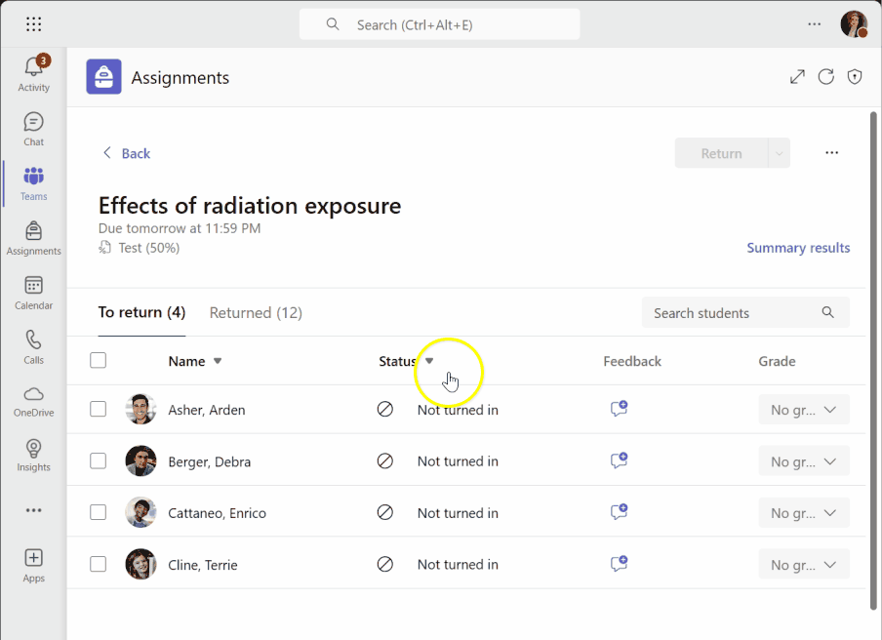
Task: Open grade dropdown for Cline, Terrie
Action: click(804, 564)
